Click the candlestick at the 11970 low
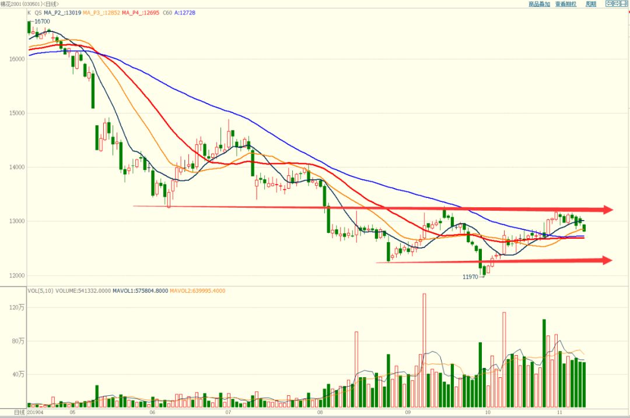Screen dimensions: 630x418 coord(484,270)
